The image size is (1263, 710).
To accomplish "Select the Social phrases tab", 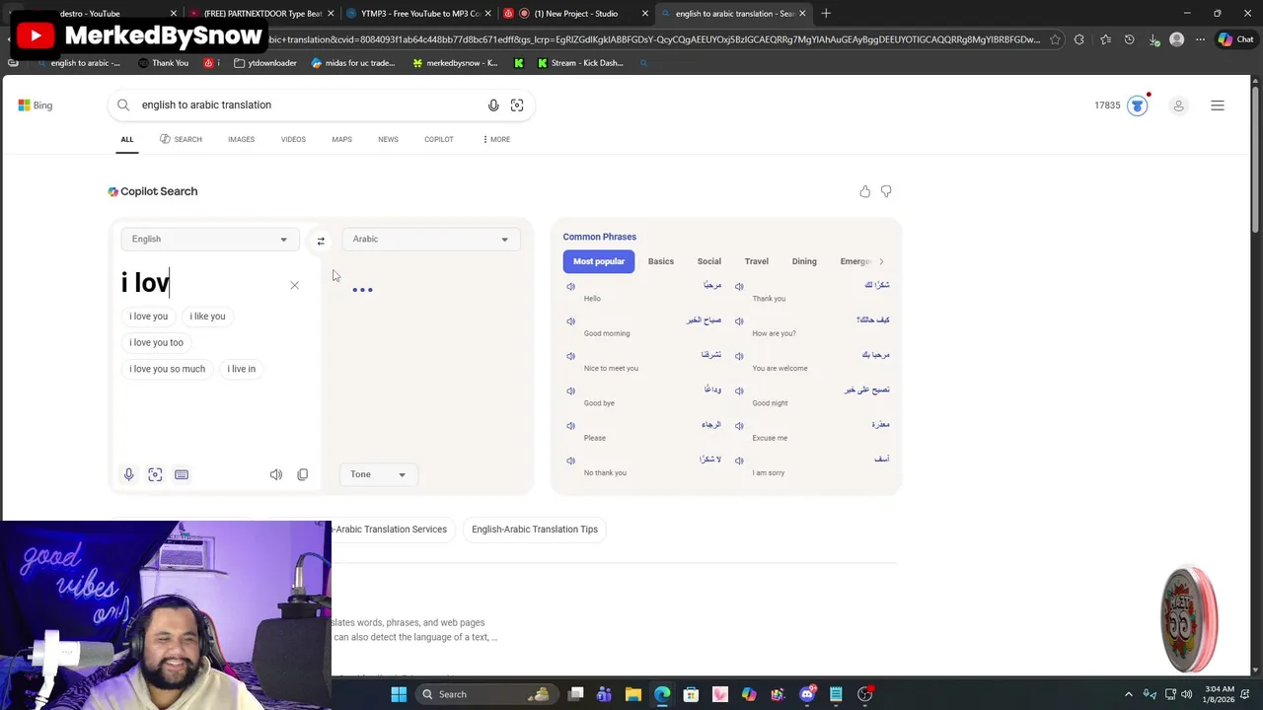I will (x=709, y=261).
